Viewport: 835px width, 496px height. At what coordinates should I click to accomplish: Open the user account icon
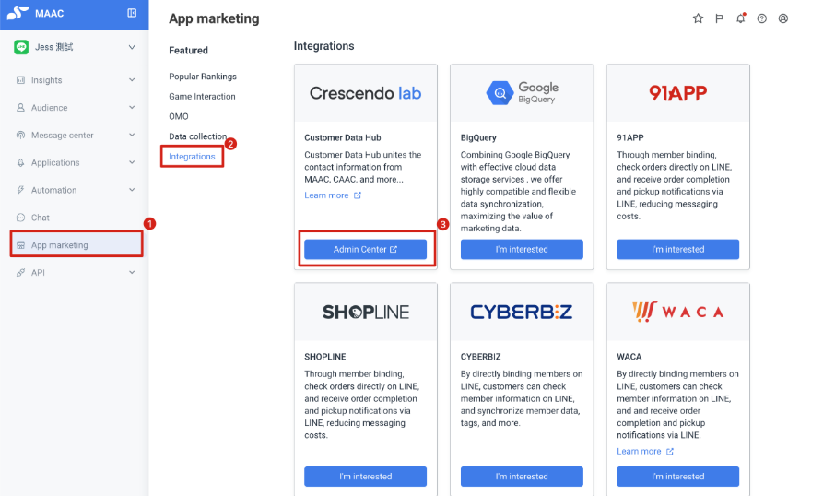tap(782, 18)
